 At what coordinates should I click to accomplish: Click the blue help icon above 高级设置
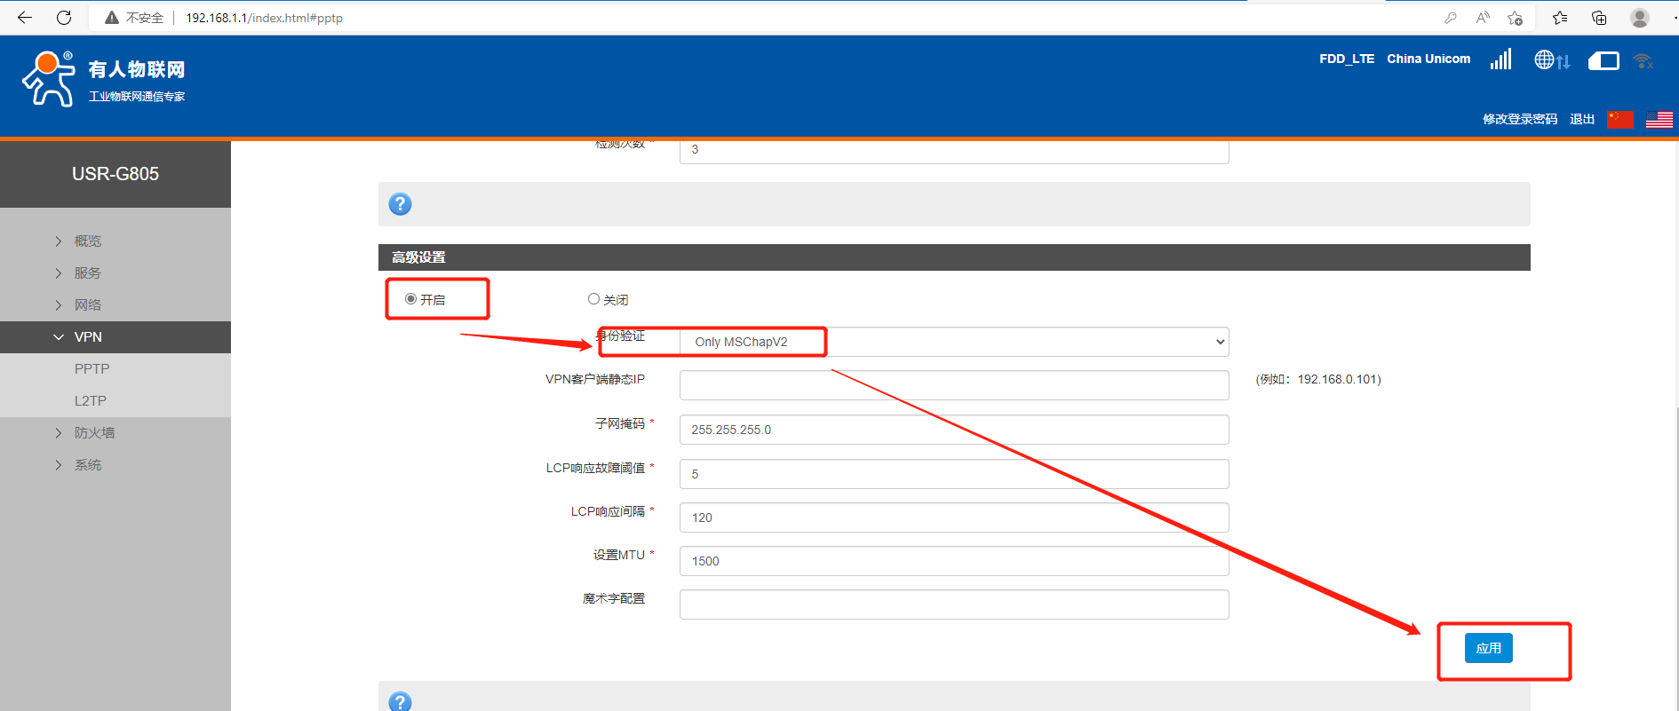coord(401,204)
